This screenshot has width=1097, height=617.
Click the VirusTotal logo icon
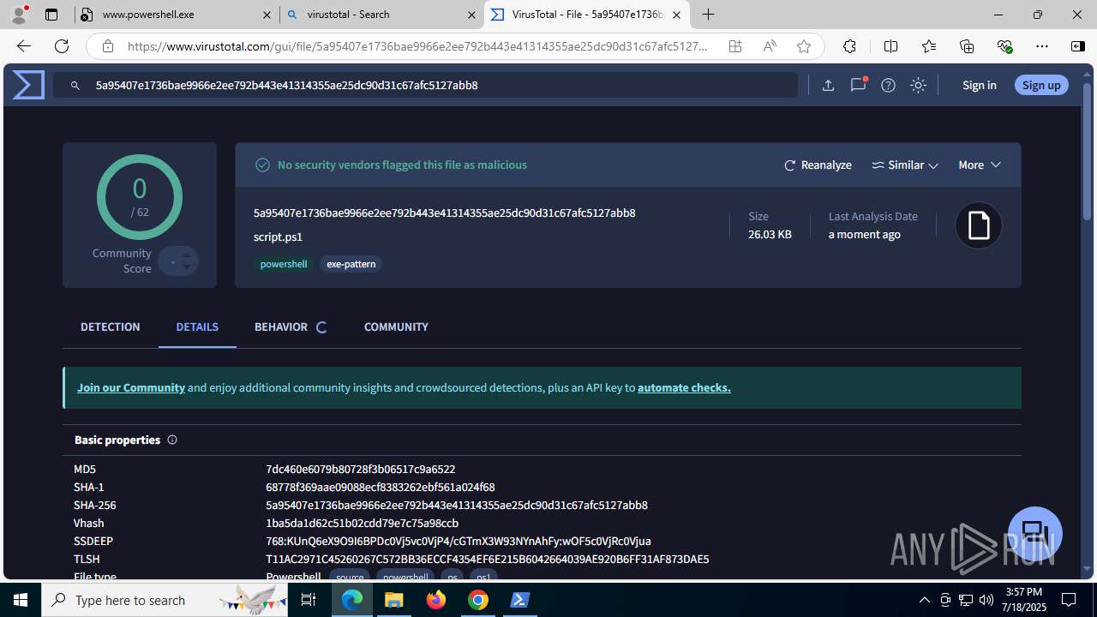tap(28, 85)
